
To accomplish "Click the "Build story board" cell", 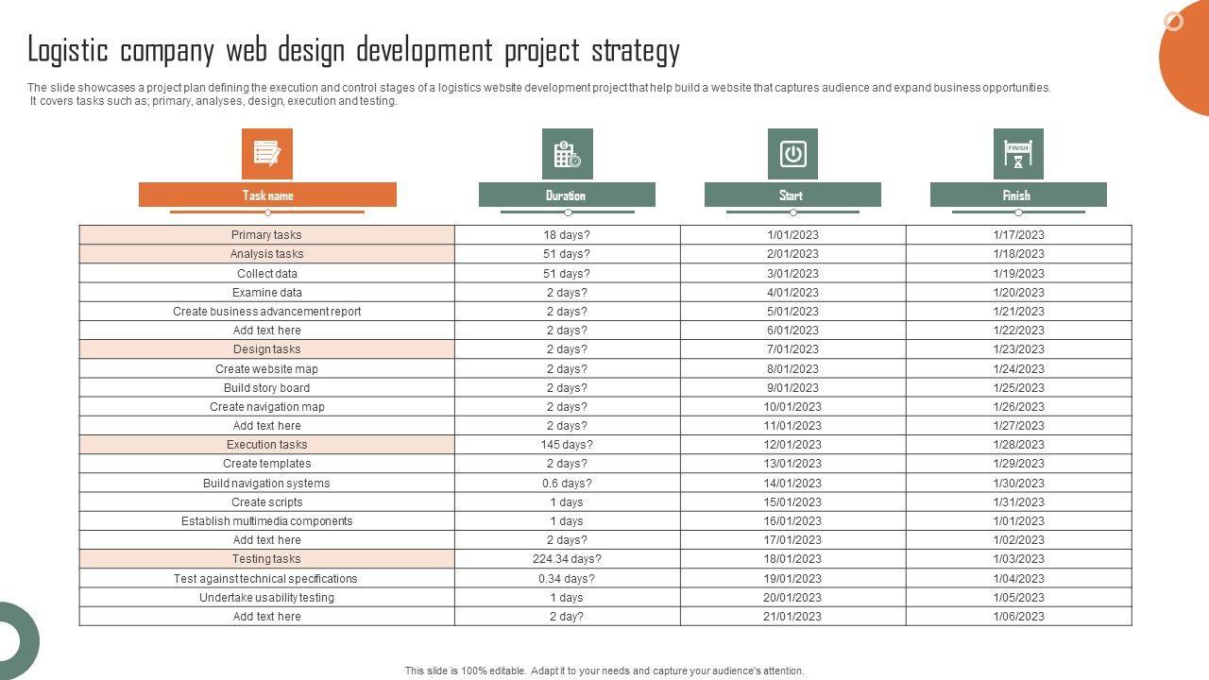I will [x=267, y=387].
